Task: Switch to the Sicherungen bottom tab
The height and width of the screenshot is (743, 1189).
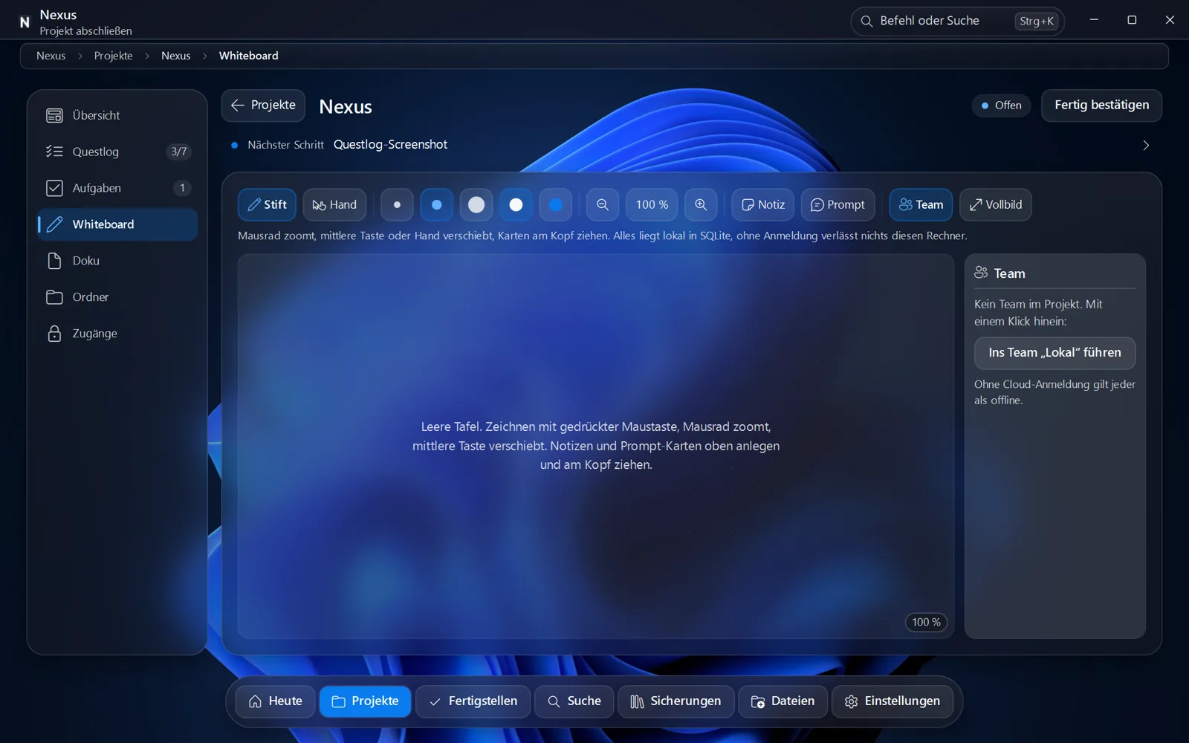Action: pos(676,701)
